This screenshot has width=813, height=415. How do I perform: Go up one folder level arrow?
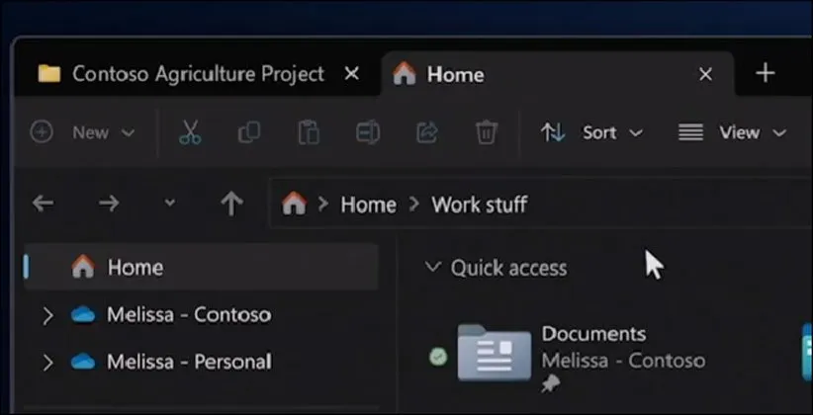click(231, 204)
